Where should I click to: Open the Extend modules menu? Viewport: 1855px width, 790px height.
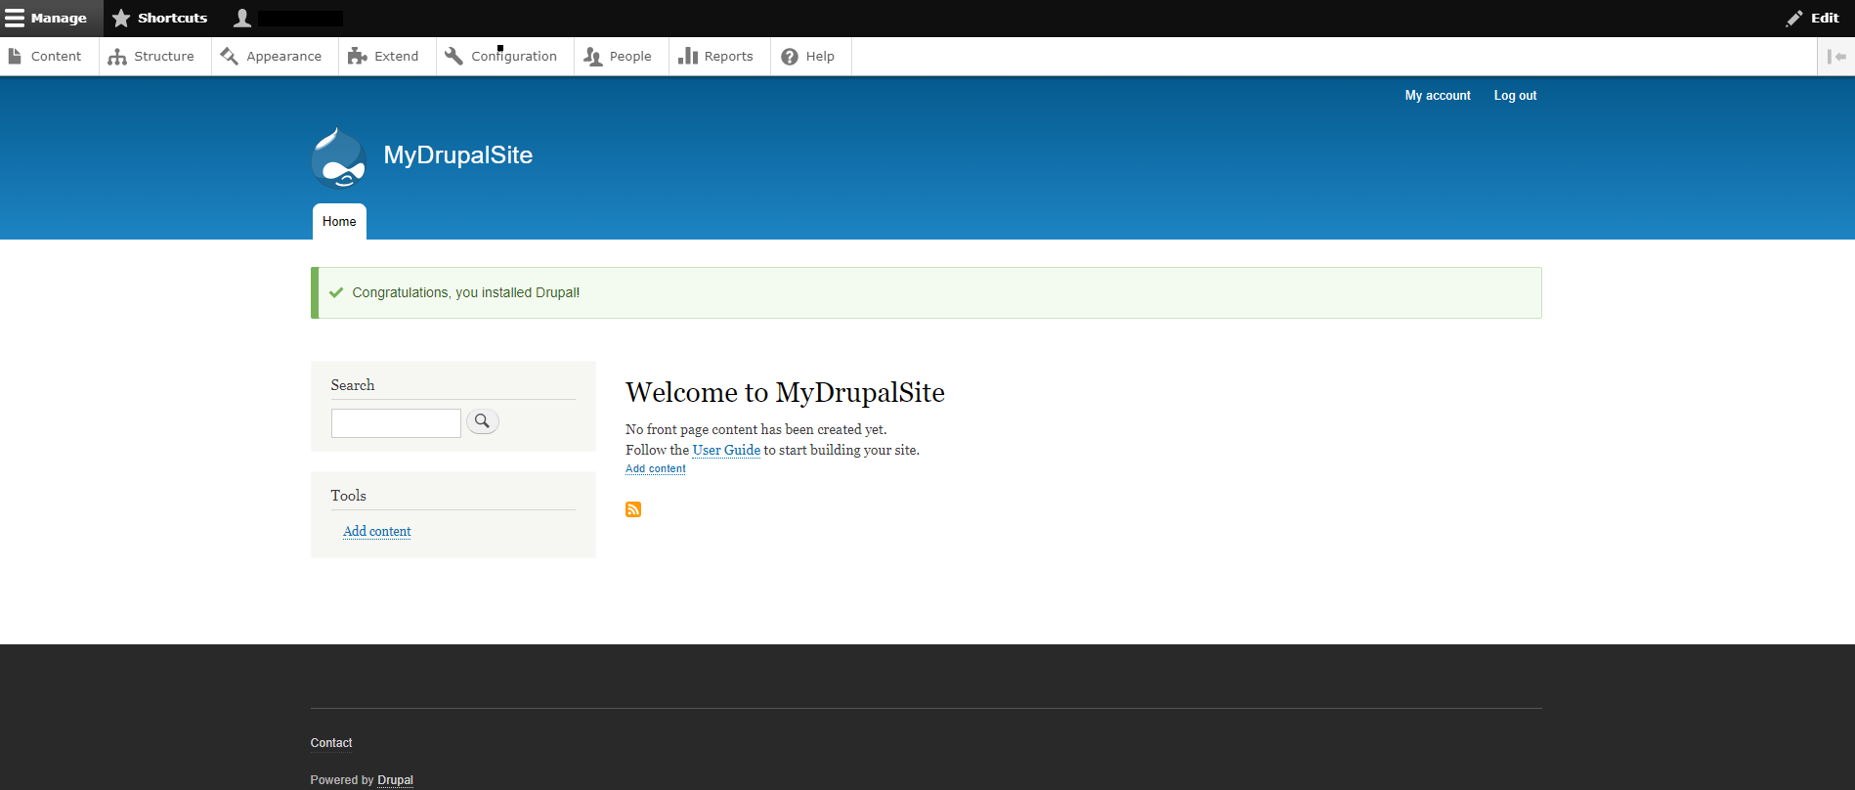click(x=384, y=57)
